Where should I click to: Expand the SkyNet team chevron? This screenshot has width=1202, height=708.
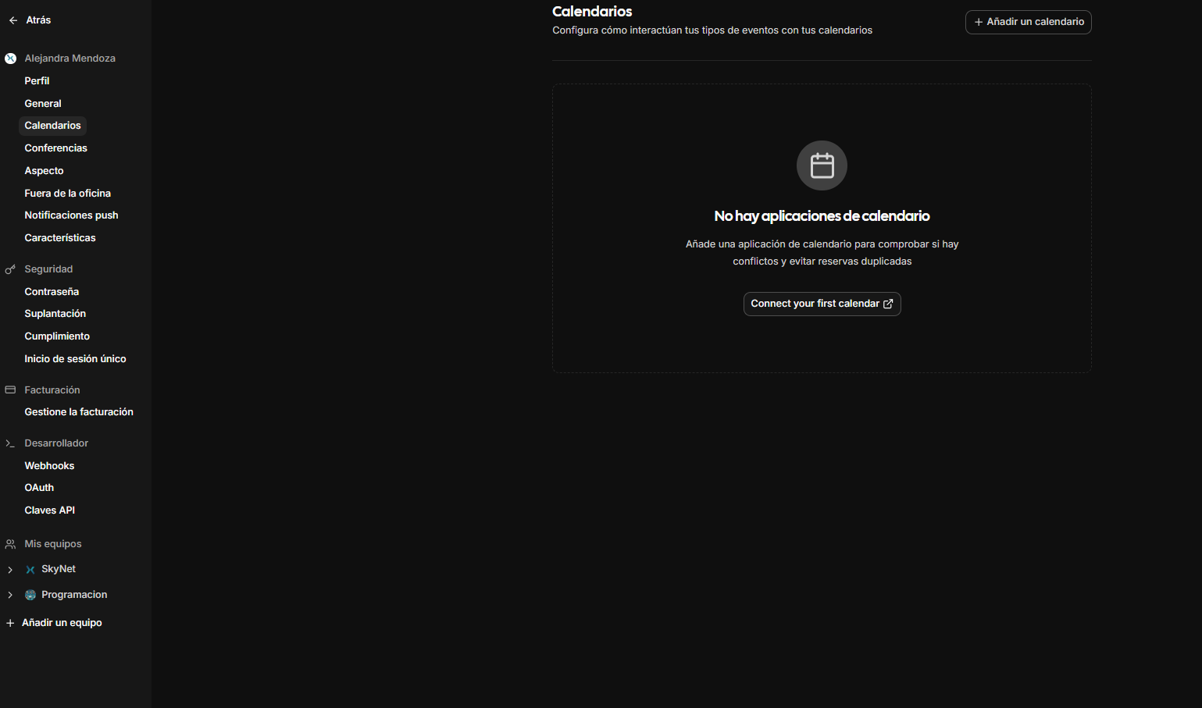coord(10,570)
